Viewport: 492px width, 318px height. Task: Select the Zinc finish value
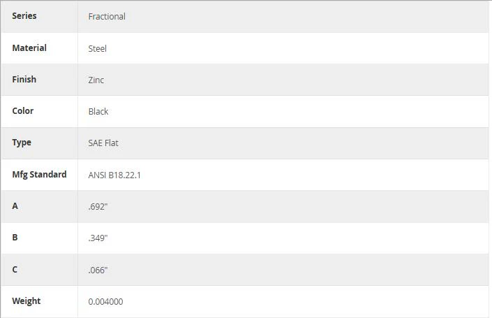[96, 80]
